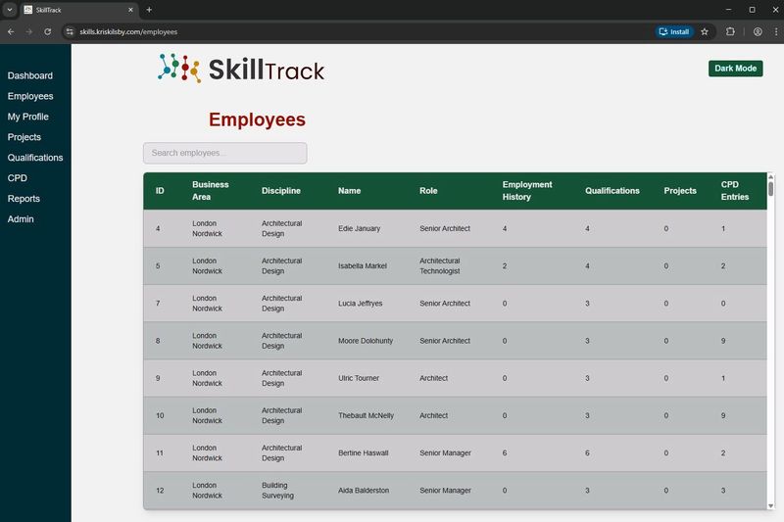This screenshot has width=784, height=522.
Task: Click ID 4 cell
Action: pos(158,228)
